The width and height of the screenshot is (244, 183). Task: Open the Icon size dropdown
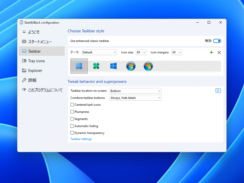click(141, 52)
